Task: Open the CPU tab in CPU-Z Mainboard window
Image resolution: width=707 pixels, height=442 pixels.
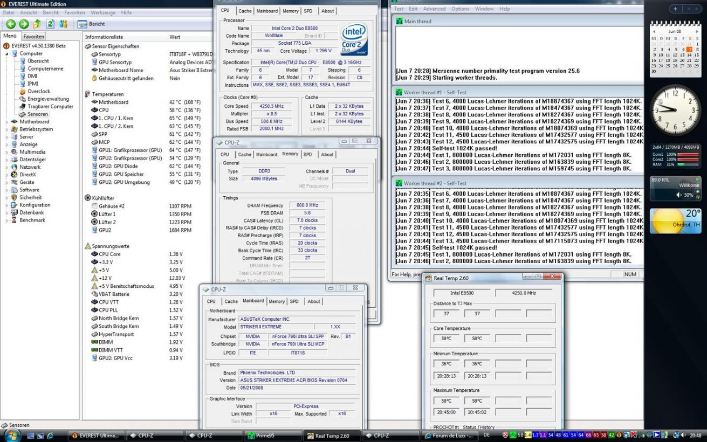Action: (211, 301)
